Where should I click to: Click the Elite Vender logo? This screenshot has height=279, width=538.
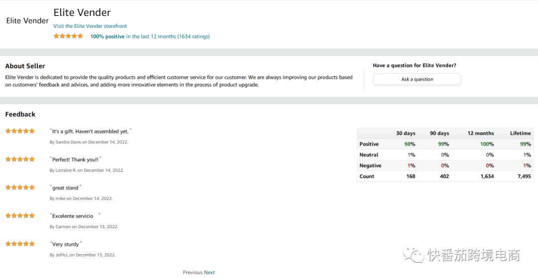(x=27, y=20)
